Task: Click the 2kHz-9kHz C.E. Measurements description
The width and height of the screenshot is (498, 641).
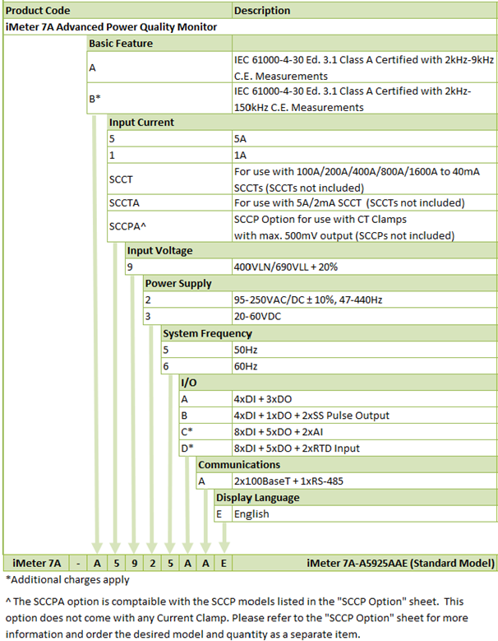Action: coord(364,67)
